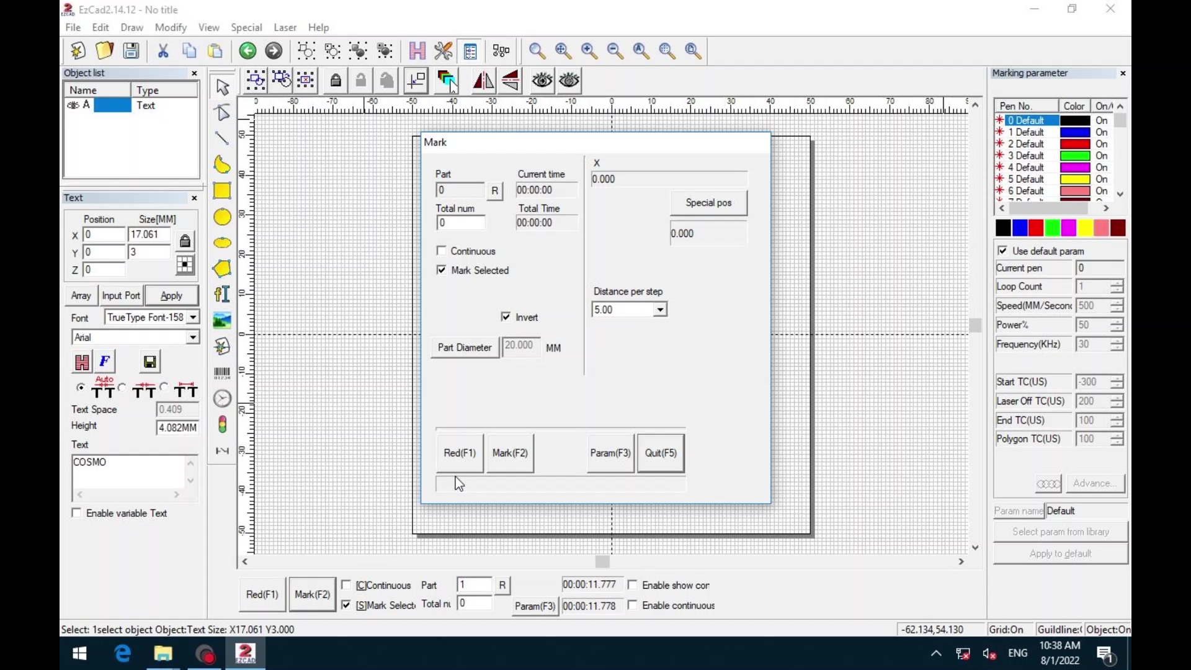Open the font family dropdown showing Arial
Screen dimensions: 1191x670
click(x=193, y=337)
